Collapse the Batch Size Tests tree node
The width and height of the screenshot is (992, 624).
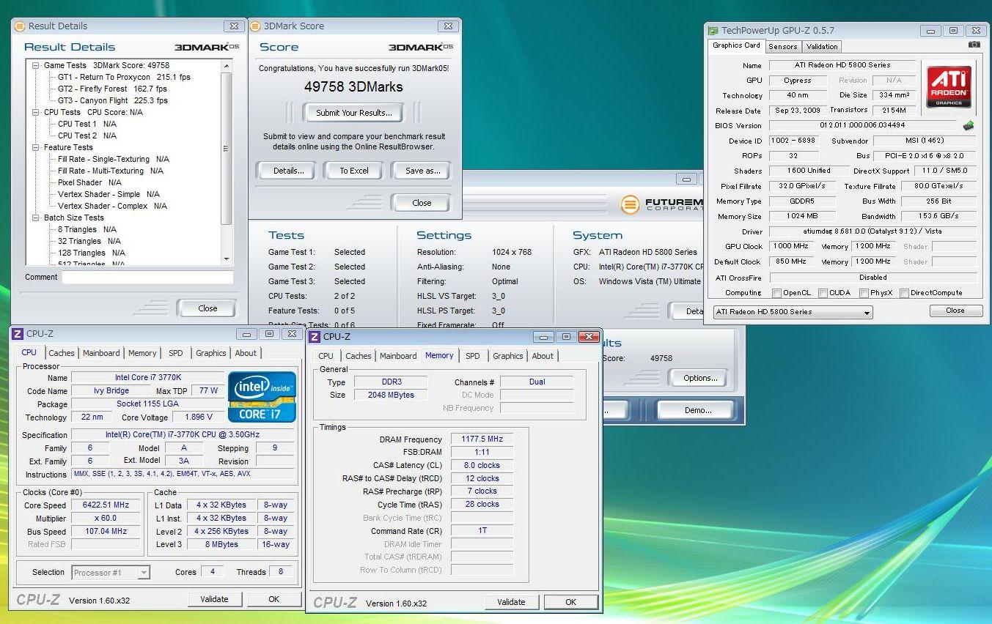[37, 218]
